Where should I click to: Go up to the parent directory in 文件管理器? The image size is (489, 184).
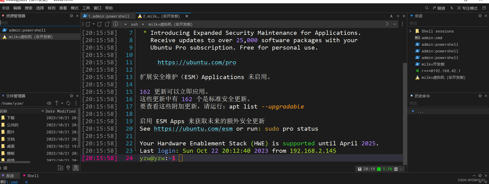(x=57, y=103)
